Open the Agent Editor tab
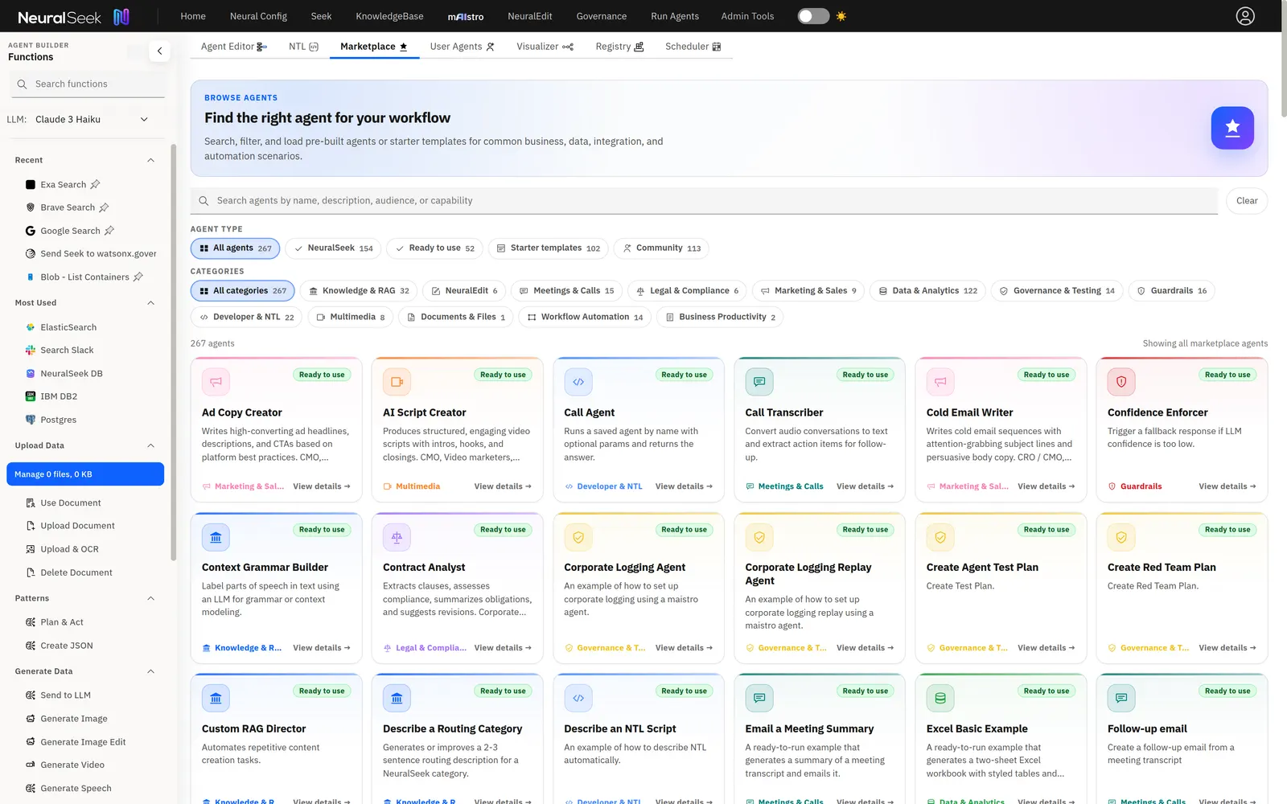 point(234,47)
